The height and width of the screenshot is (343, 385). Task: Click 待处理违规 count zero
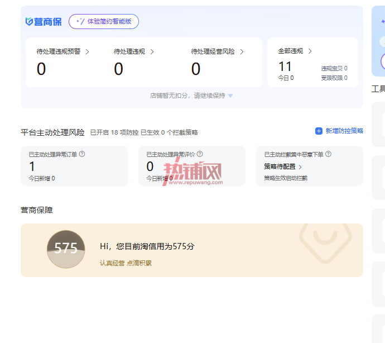click(118, 69)
